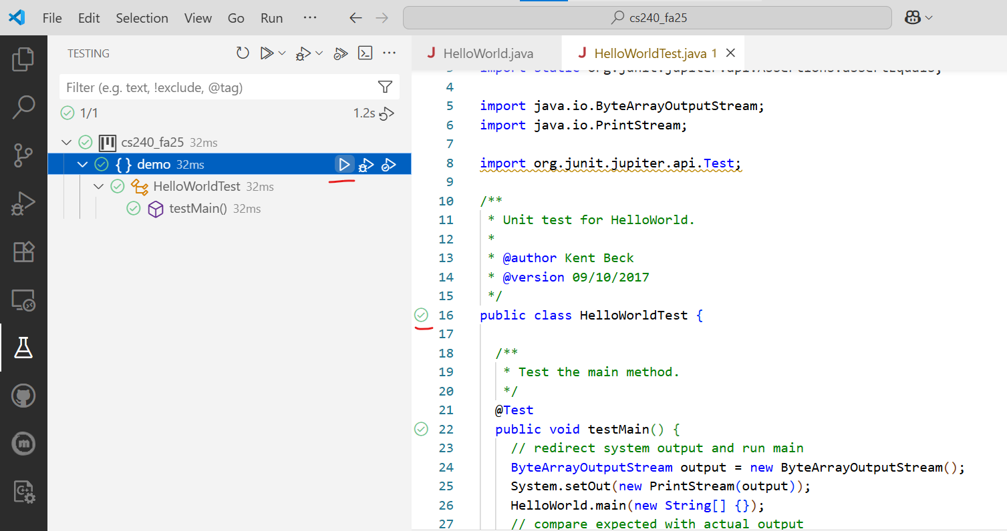Click 'public class HelloWorldTest' on line 16
Image resolution: width=1007 pixels, height=531 pixels.
[x=584, y=315]
